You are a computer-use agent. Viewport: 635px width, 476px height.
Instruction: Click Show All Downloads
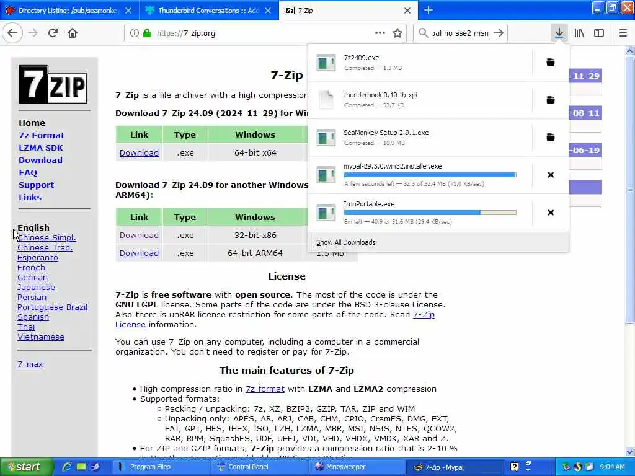pos(346,242)
